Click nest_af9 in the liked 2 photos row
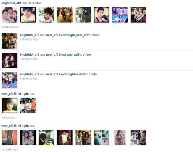 tap(7, 94)
